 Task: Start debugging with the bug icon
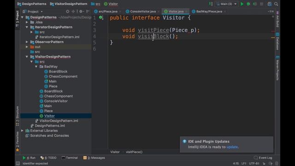(x=248, y=4)
